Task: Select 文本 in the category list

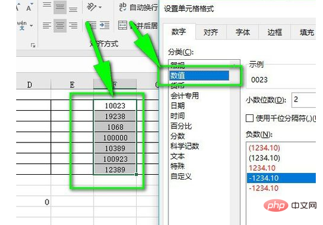Action: [177, 156]
